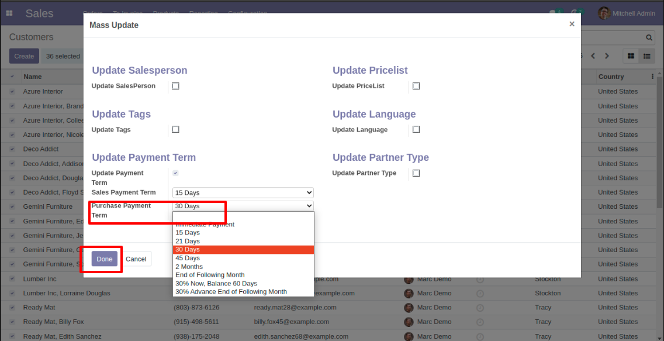Viewport: 664px width, 341px height.
Task: Select 2 Months option
Action: pos(244,267)
